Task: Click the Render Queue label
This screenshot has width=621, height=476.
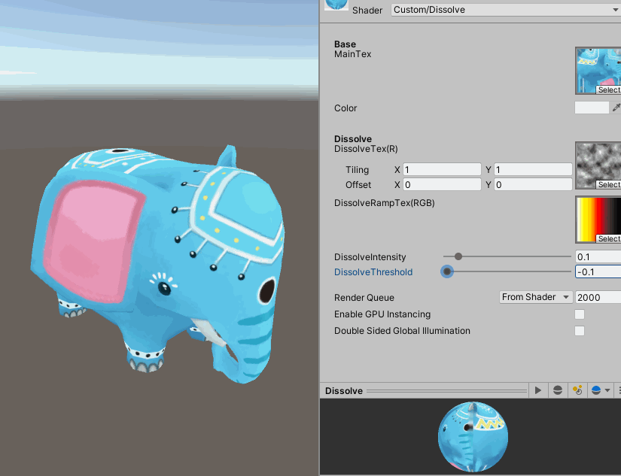Action: pyautogui.click(x=364, y=298)
